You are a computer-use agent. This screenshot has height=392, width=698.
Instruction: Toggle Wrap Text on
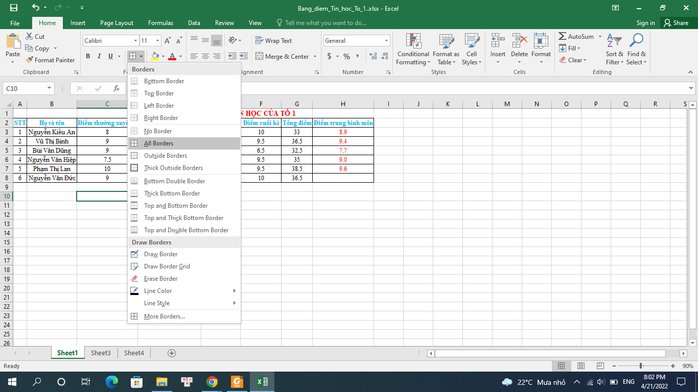[x=273, y=41]
